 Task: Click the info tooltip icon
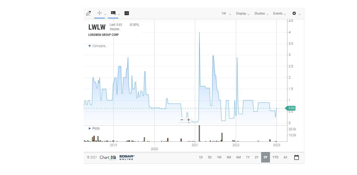tap(113, 13)
